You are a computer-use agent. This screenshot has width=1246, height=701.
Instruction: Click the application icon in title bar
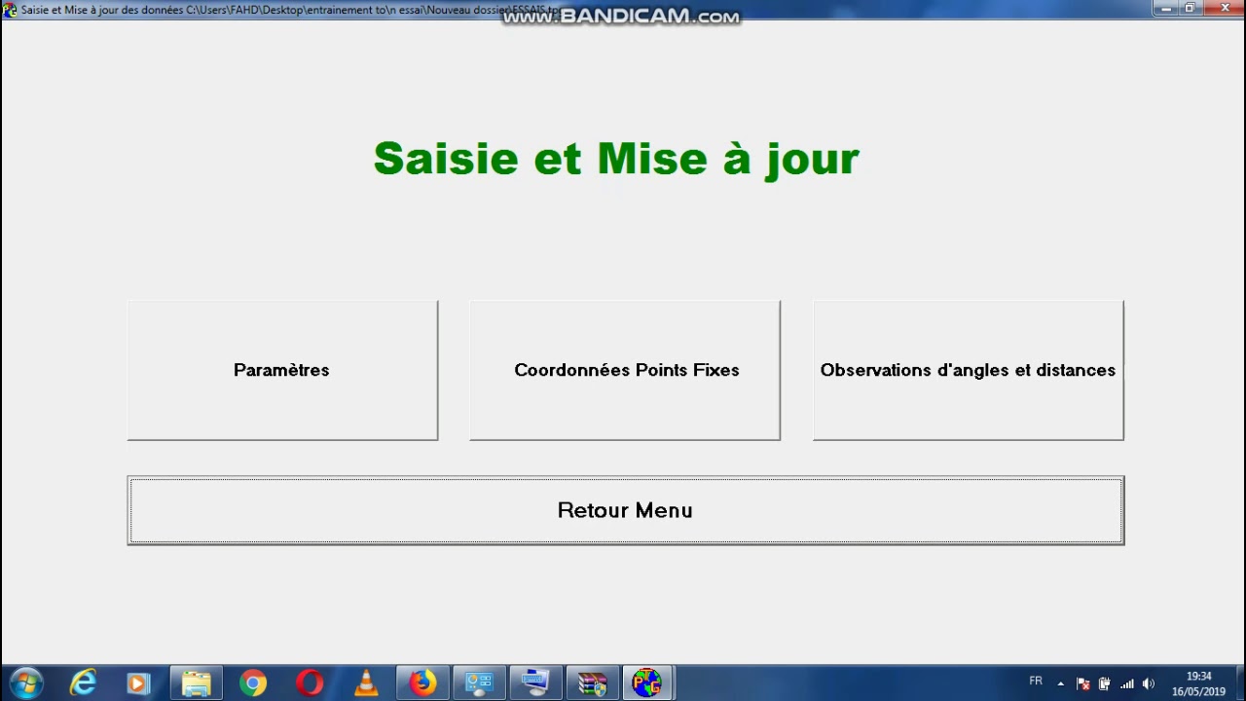click(10, 10)
